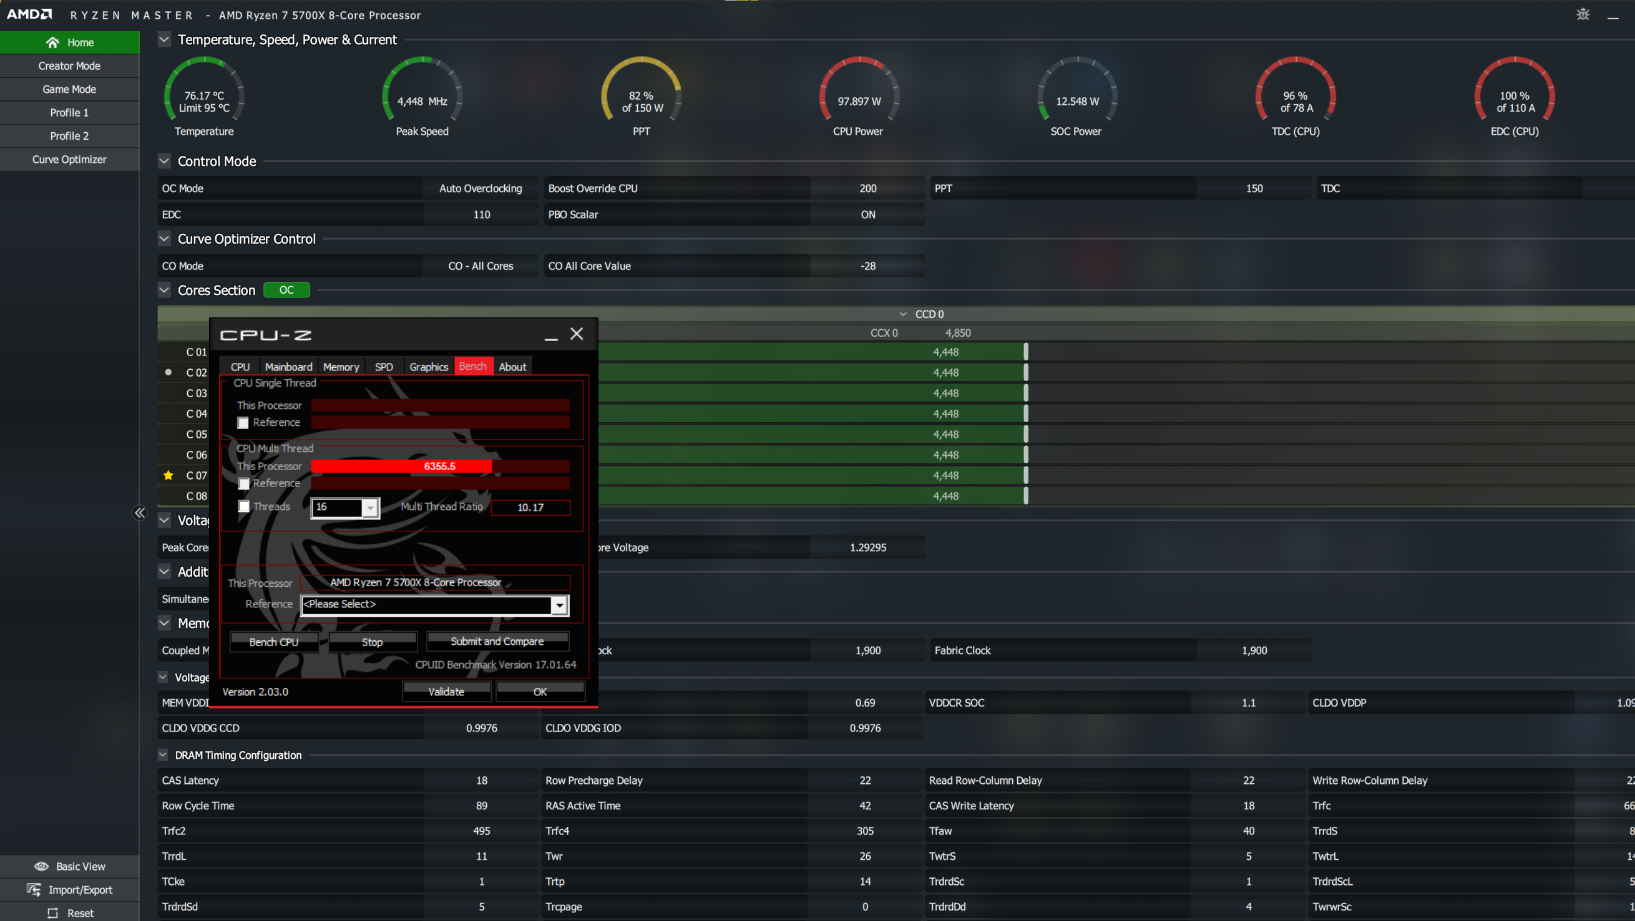Toggle the green OC badge in Cores Section
1635x921 pixels.
point(287,290)
